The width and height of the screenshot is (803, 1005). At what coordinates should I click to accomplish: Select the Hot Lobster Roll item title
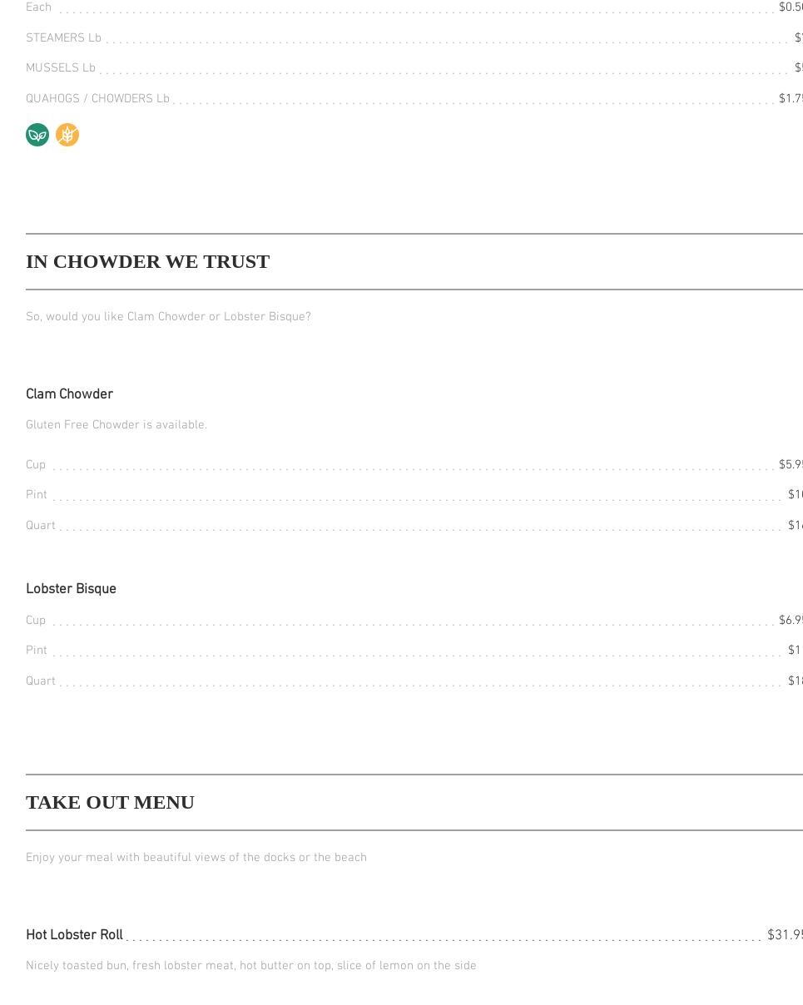pyautogui.click(x=74, y=935)
